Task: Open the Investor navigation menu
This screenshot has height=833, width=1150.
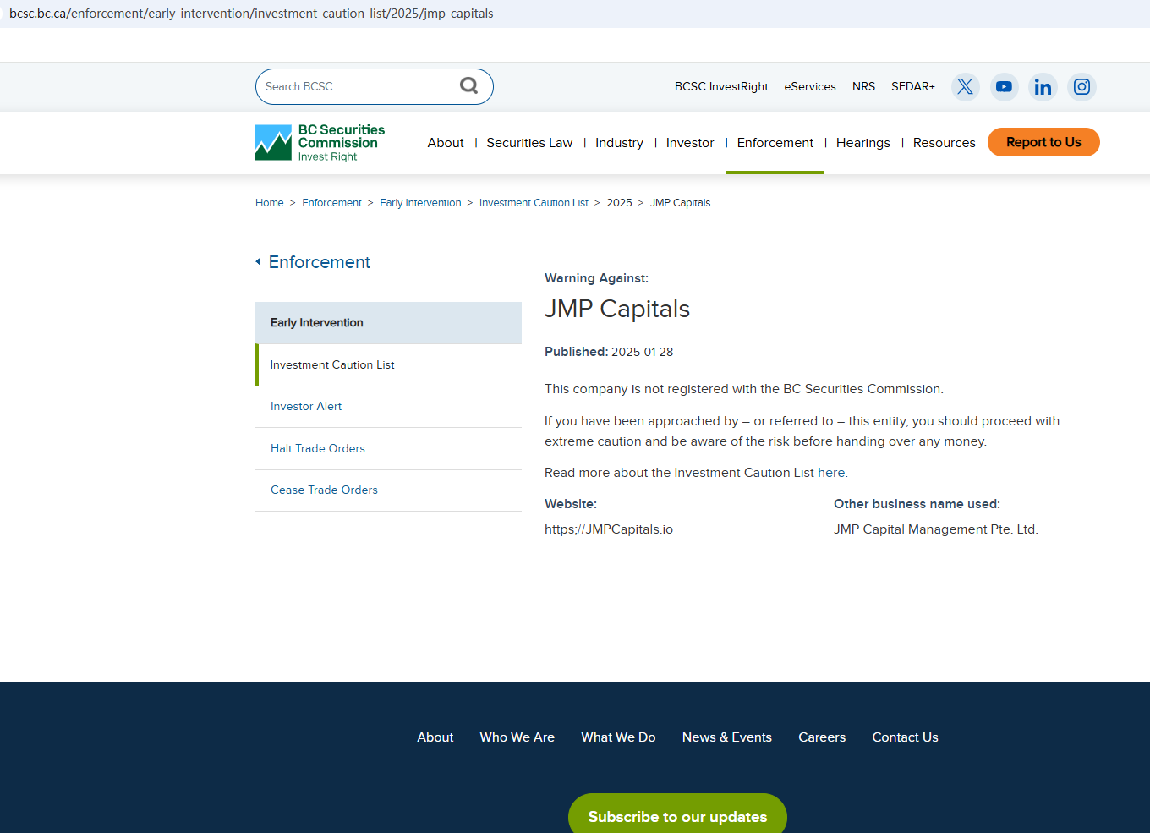Action: click(x=689, y=143)
